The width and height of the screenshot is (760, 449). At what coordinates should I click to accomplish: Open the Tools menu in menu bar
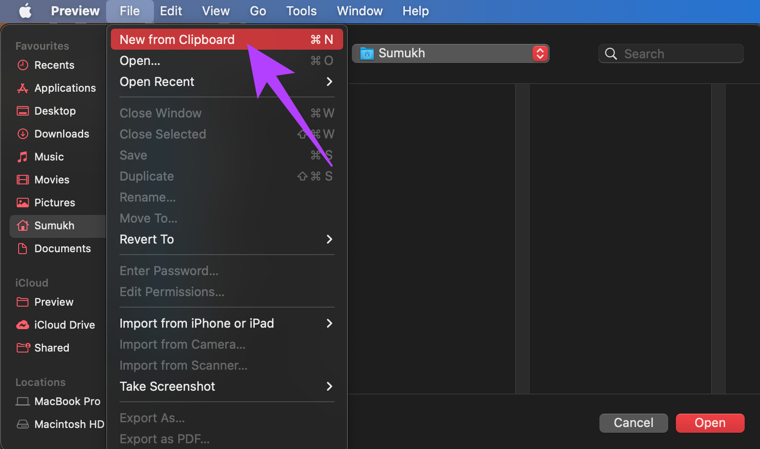[301, 11]
